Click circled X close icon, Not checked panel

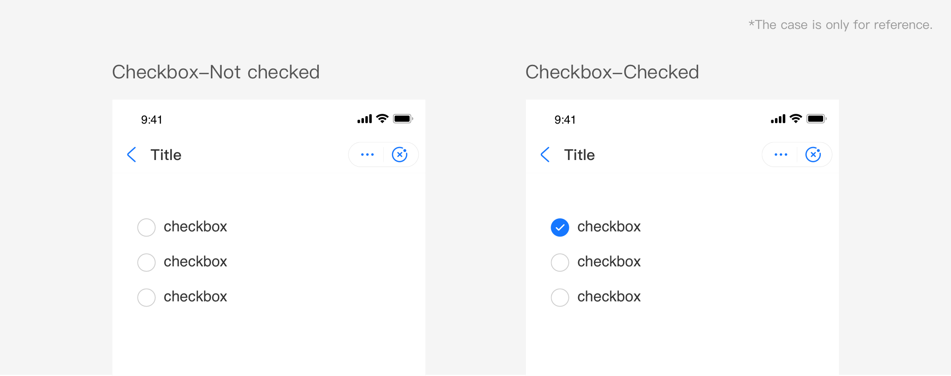(x=399, y=154)
